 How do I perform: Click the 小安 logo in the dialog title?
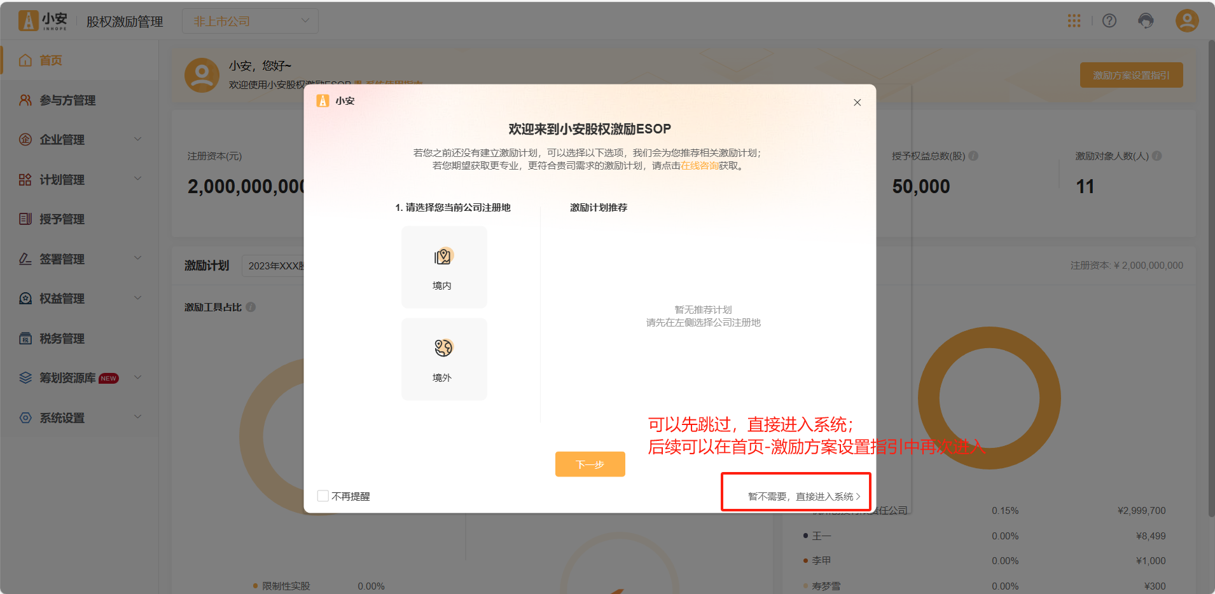[323, 101]
